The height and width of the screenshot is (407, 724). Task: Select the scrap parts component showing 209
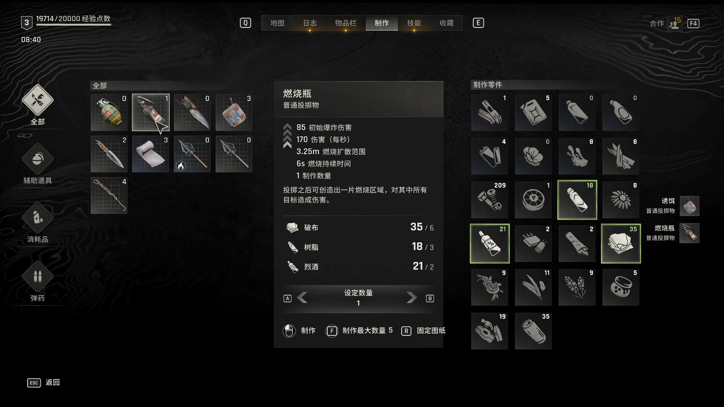489,200
